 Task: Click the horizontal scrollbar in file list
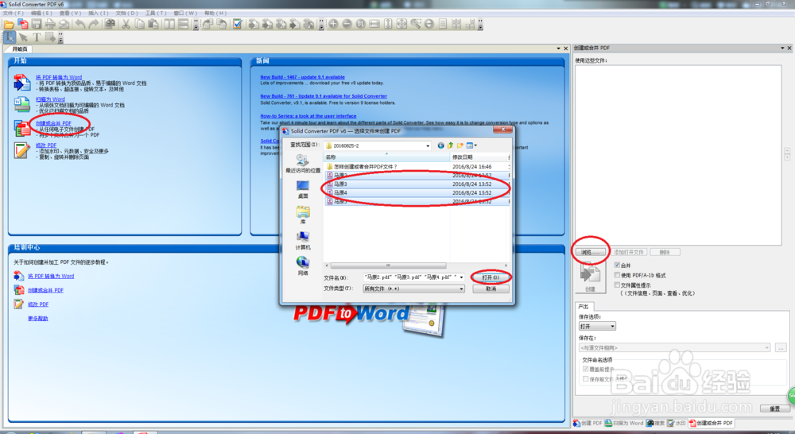pyautogui.click(x=389, y=265)
